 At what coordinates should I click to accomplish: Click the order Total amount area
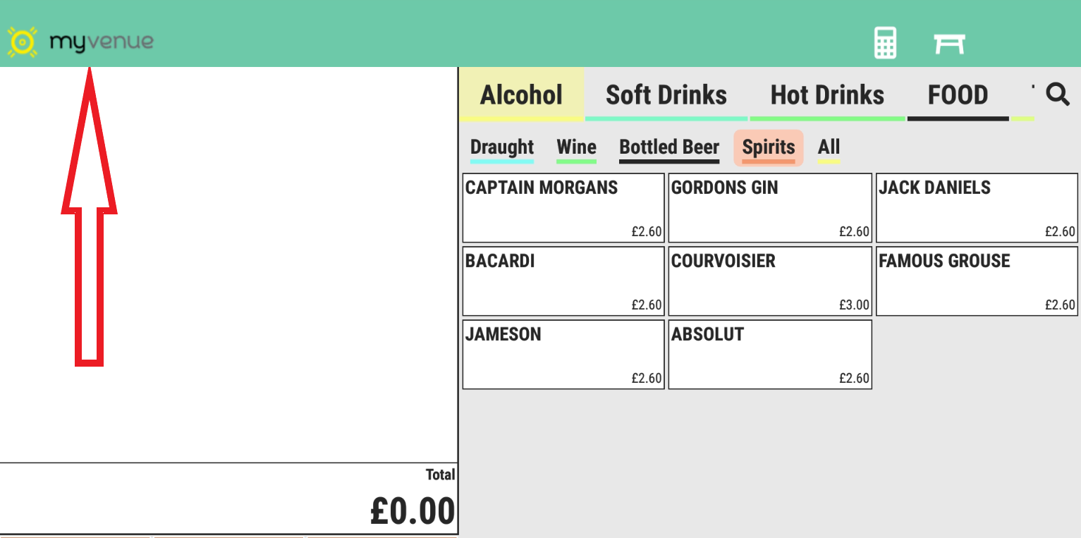413,510
